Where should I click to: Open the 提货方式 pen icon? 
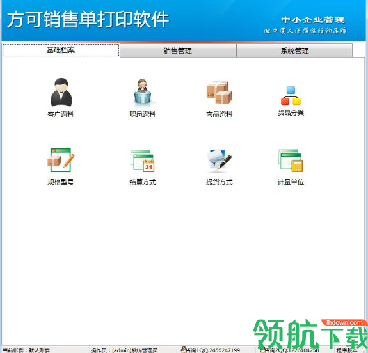[x=219, y=161]
